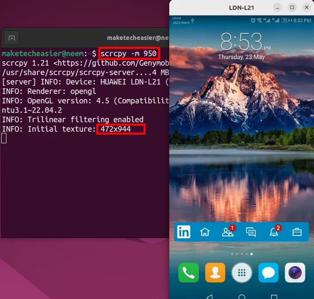Click the INFO: Renderer: opengl line

click(49, 91)
